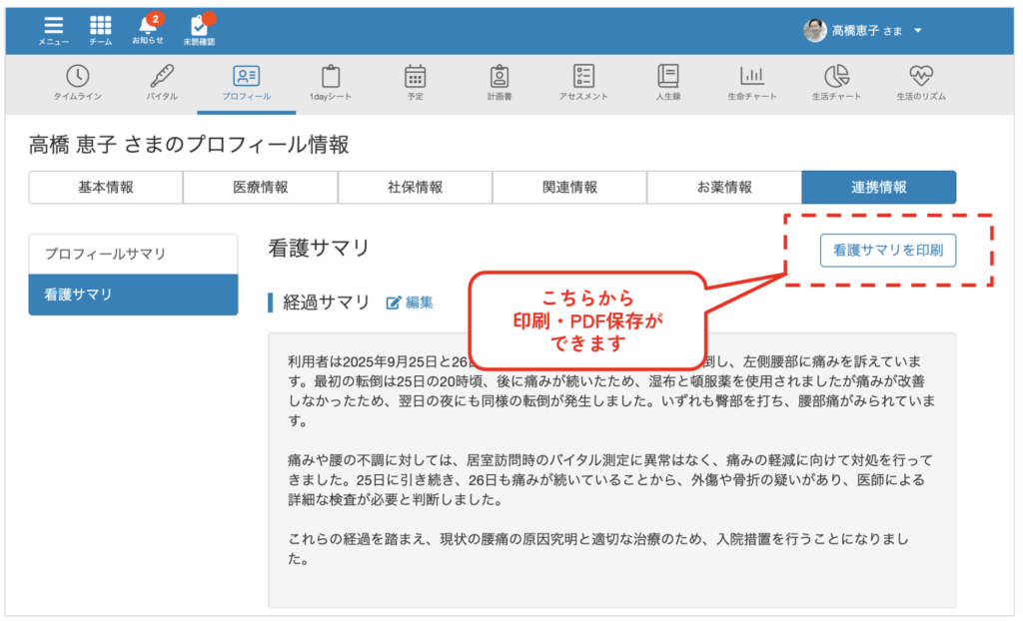
Task: Click the 看護サマリを印刷 button
Action: (887, 251)
